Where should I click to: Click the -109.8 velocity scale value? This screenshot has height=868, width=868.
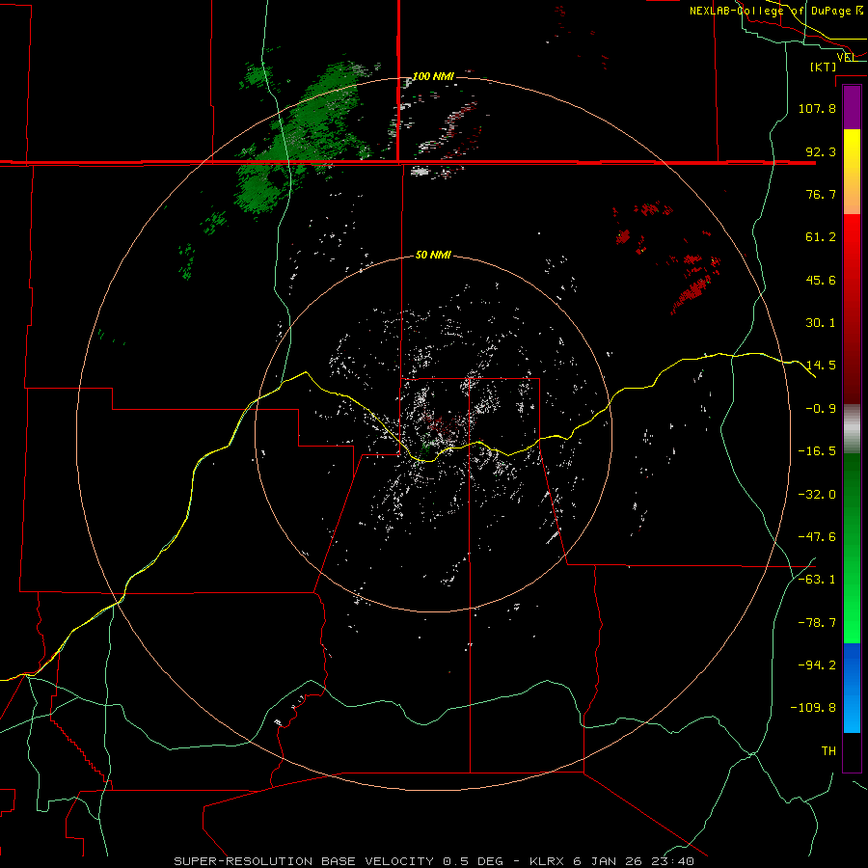coord(813,708)
